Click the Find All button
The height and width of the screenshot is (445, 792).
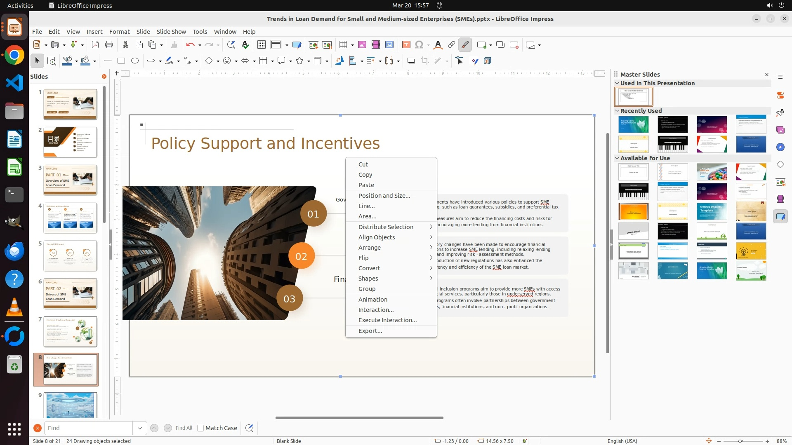coord(184,428)
